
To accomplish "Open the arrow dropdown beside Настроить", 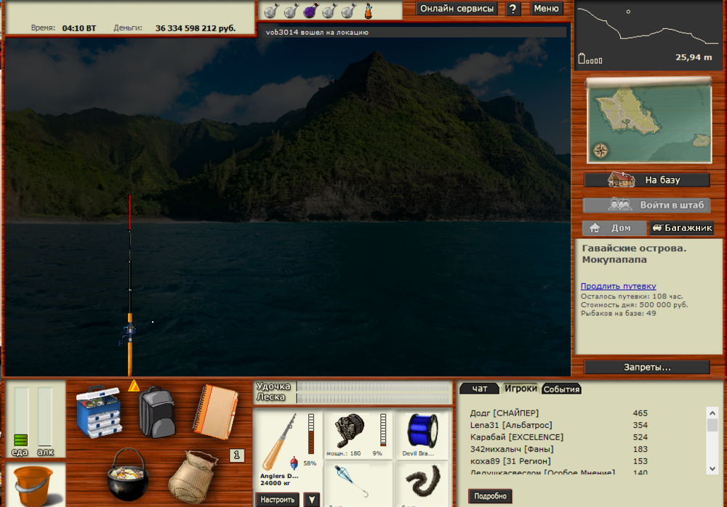I will click(311, 500).
